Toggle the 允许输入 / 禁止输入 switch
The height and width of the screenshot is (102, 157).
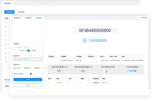pyautogui.click(x=28, y=50)
